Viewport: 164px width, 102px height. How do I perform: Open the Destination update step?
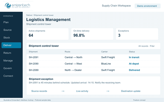click(131, 91)
